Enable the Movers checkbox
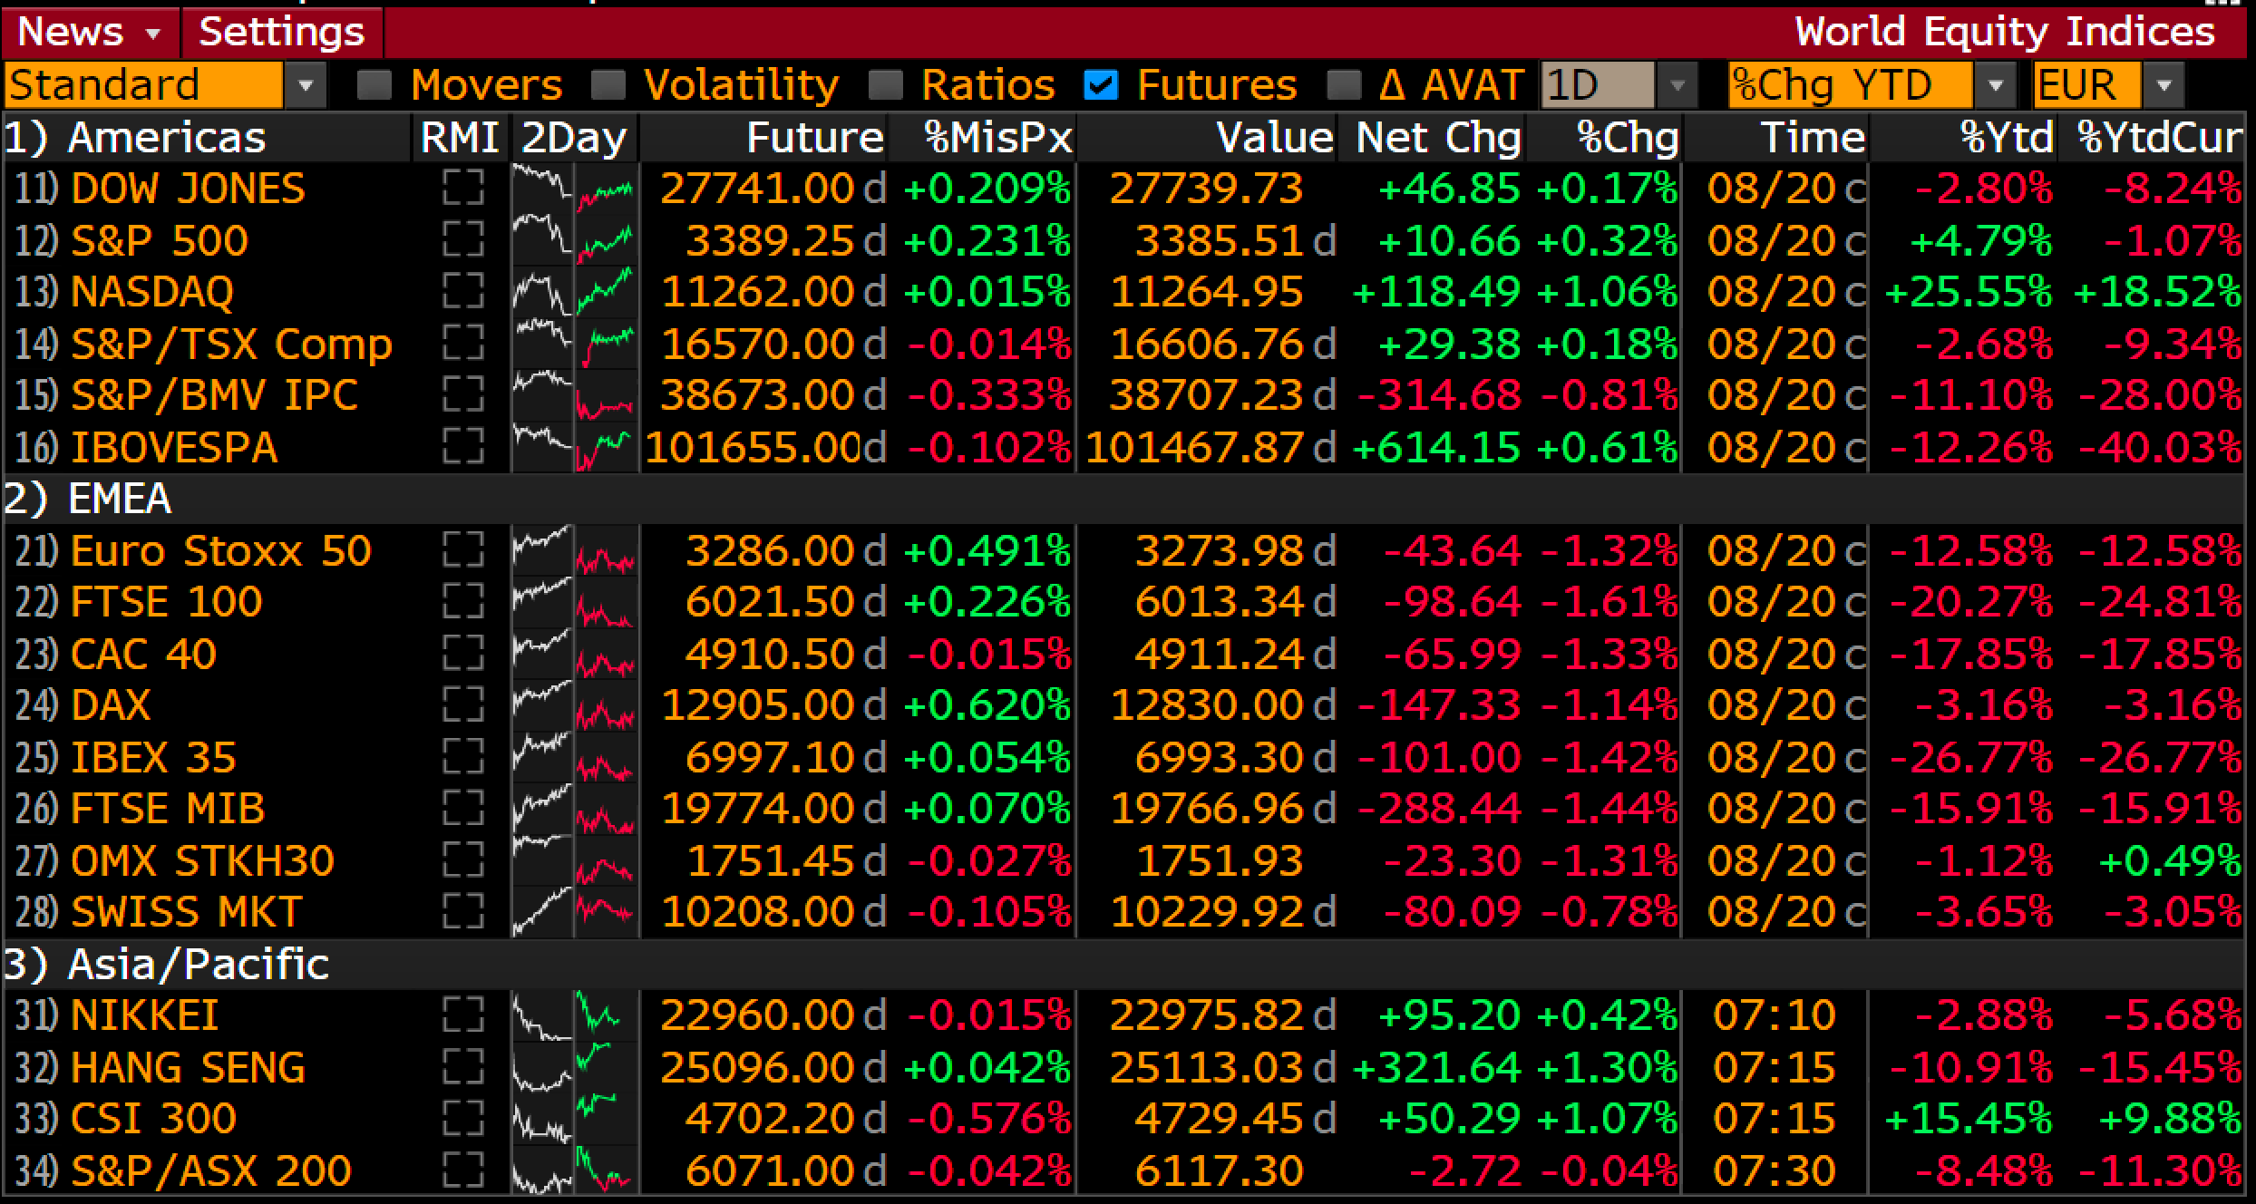 [x=374, y=86]
